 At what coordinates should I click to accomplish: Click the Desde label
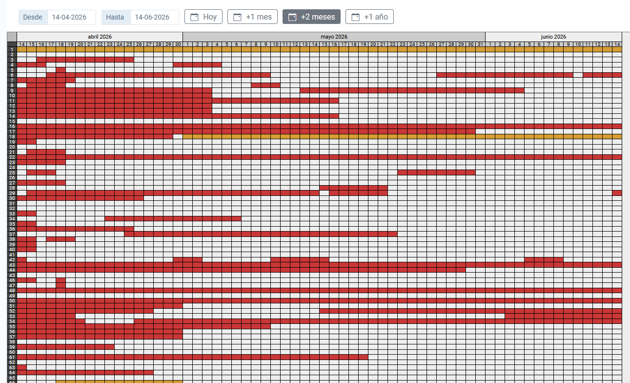(x=33, y=17)
